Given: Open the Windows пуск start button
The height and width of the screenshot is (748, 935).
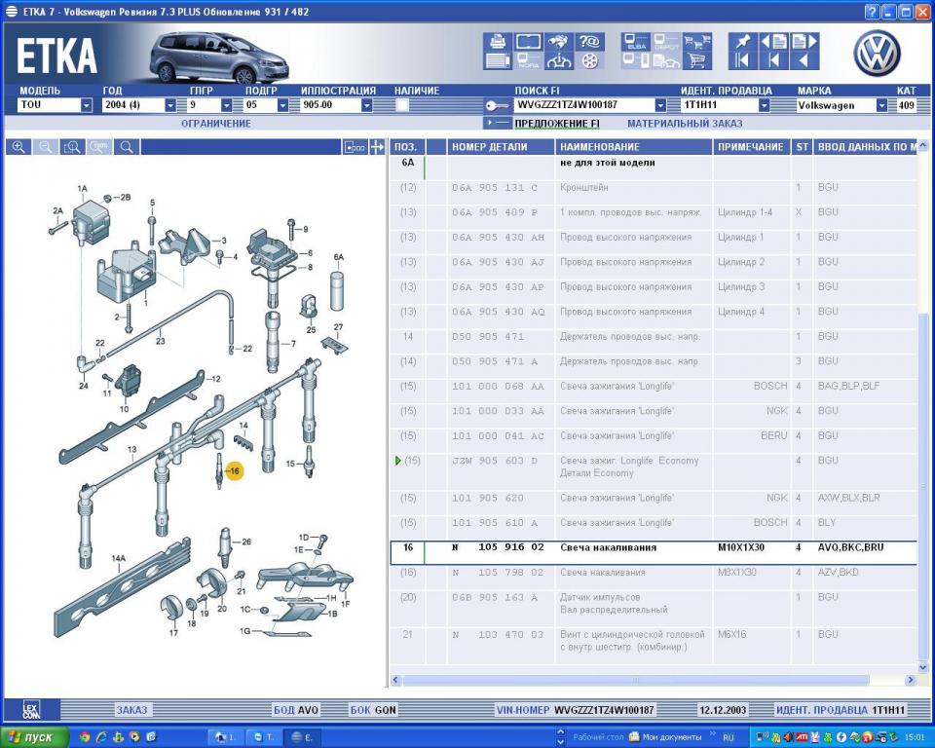Looking at the screenshot, I should tap(35, 737).
